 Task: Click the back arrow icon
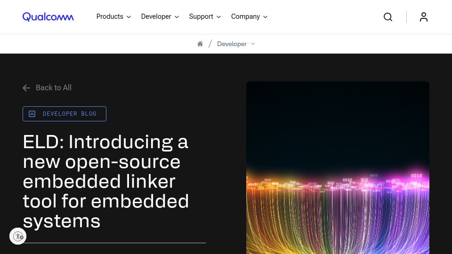point(26,88)
